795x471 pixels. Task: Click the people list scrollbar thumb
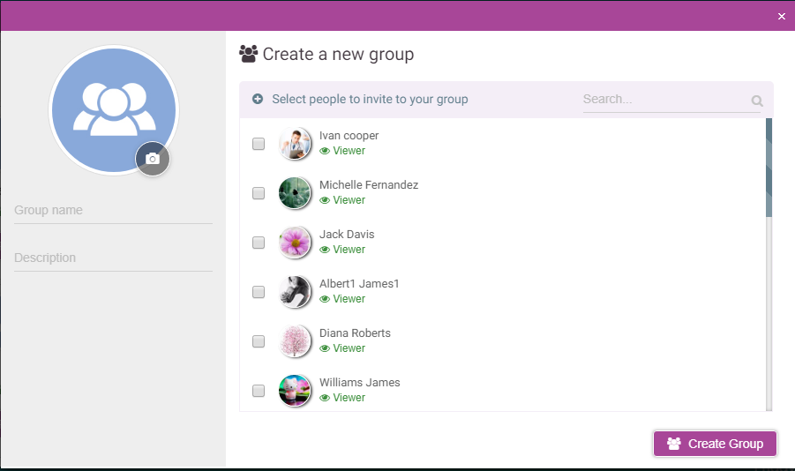(x=769, y=168)
